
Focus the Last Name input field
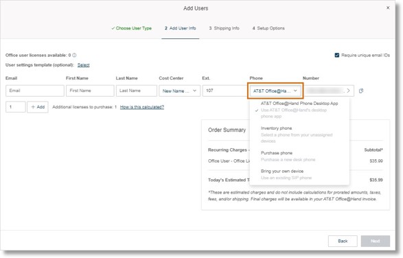[136, 91]
